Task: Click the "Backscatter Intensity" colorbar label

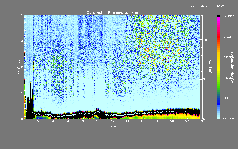Action: click(232, 67)
